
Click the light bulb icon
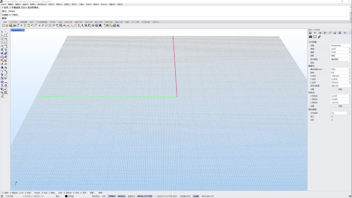(79, 25)
